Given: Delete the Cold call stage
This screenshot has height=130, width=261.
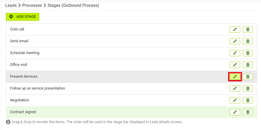Looking at the screenshot, I should pos(248,29).
